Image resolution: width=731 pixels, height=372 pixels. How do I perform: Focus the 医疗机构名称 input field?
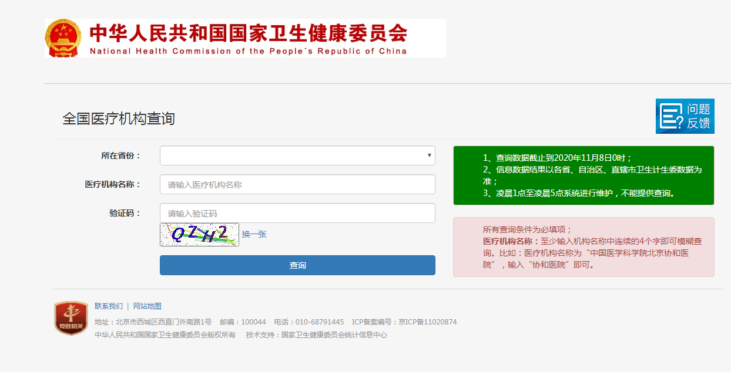(297, 184)
